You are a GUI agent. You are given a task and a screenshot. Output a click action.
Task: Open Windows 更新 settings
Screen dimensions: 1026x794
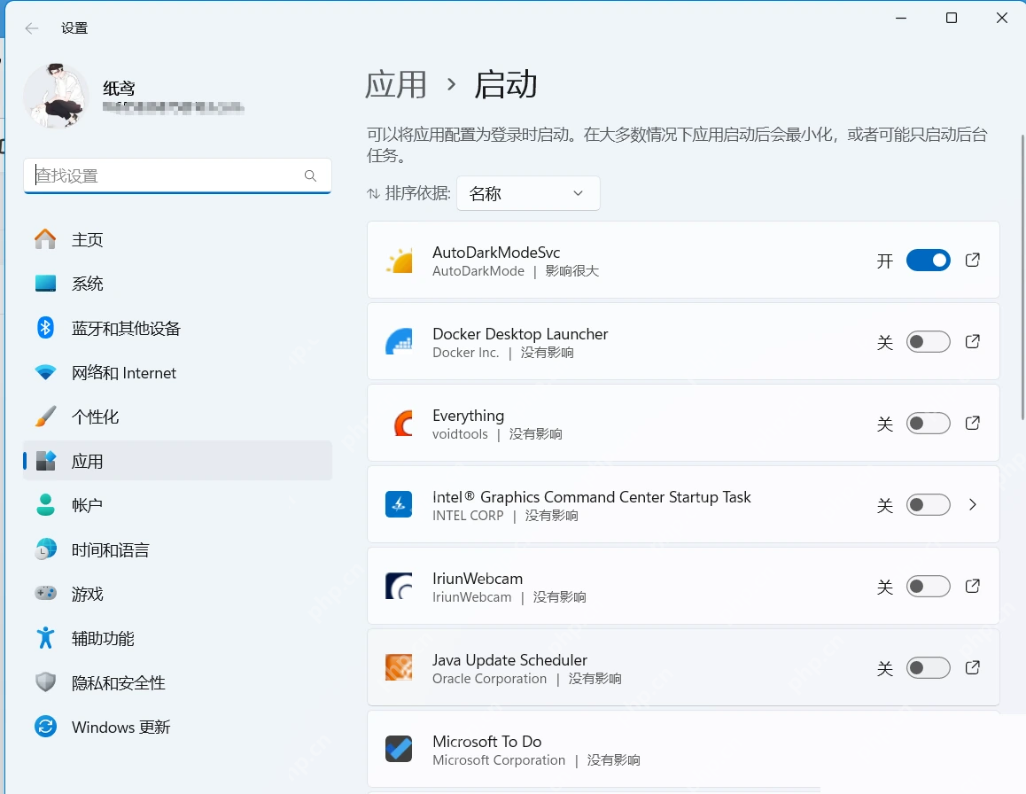tap(177, 727)
